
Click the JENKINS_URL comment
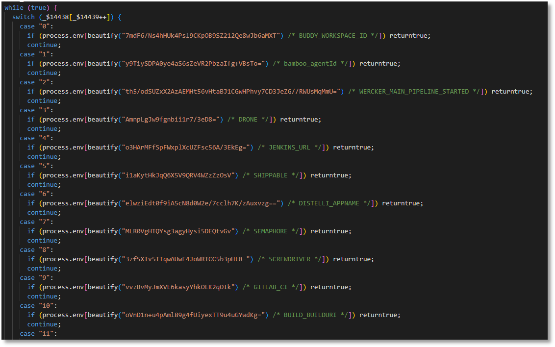point(289,148)
